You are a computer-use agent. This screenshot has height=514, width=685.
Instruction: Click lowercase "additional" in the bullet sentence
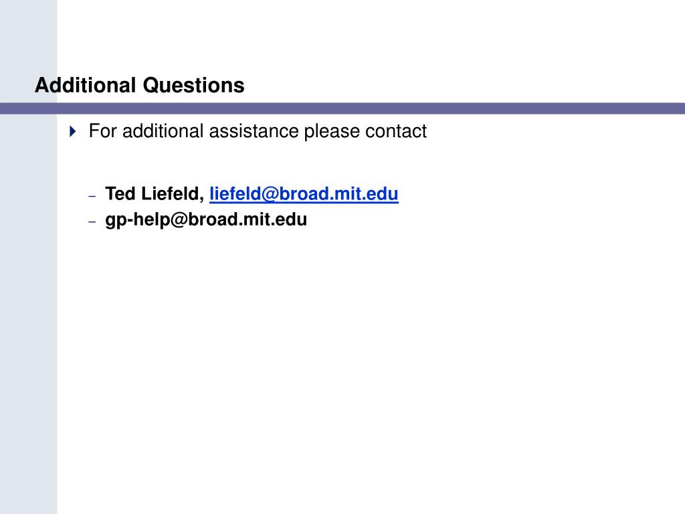163,131
